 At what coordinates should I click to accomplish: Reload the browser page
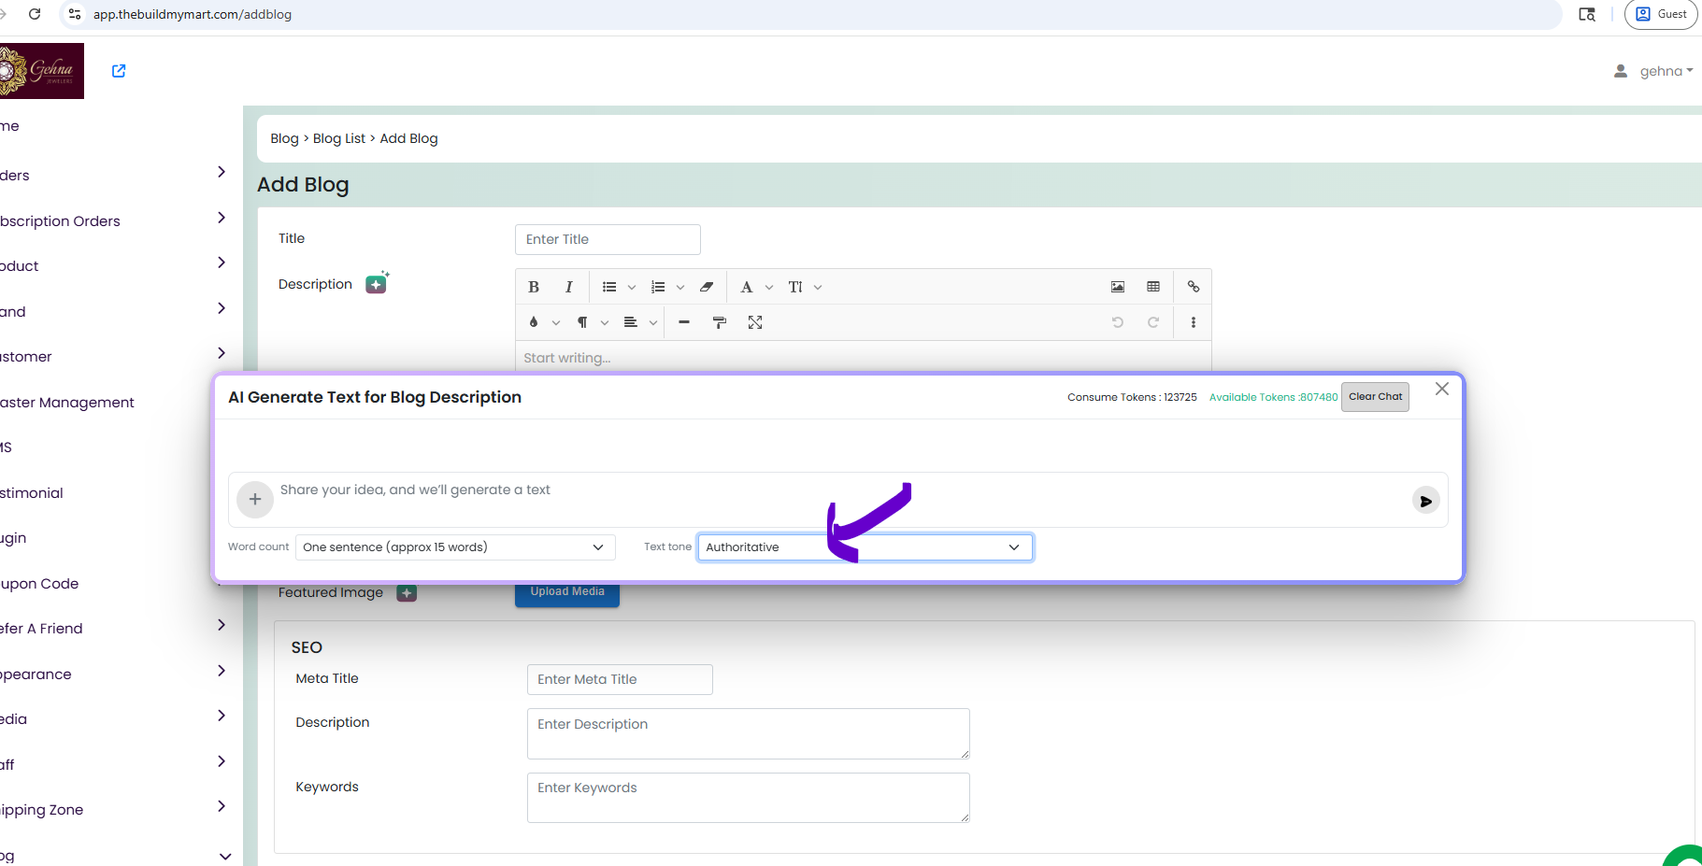(x=35, y=14)
